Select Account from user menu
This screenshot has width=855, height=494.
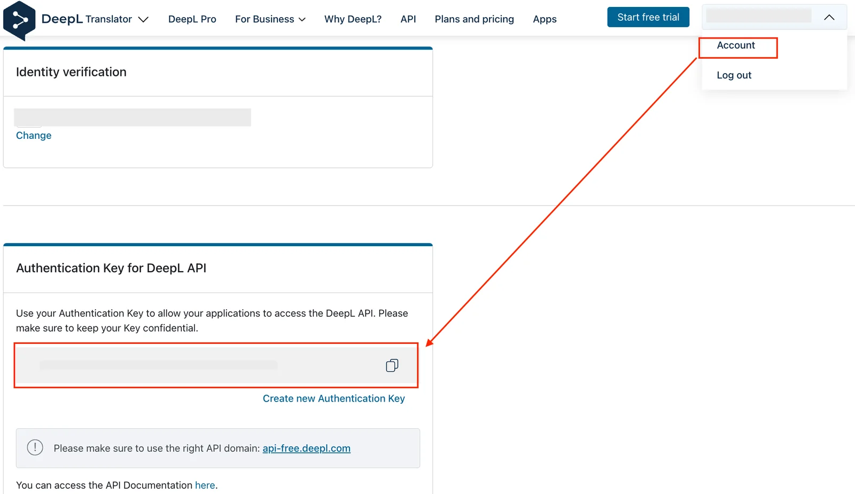click(736, 45)
